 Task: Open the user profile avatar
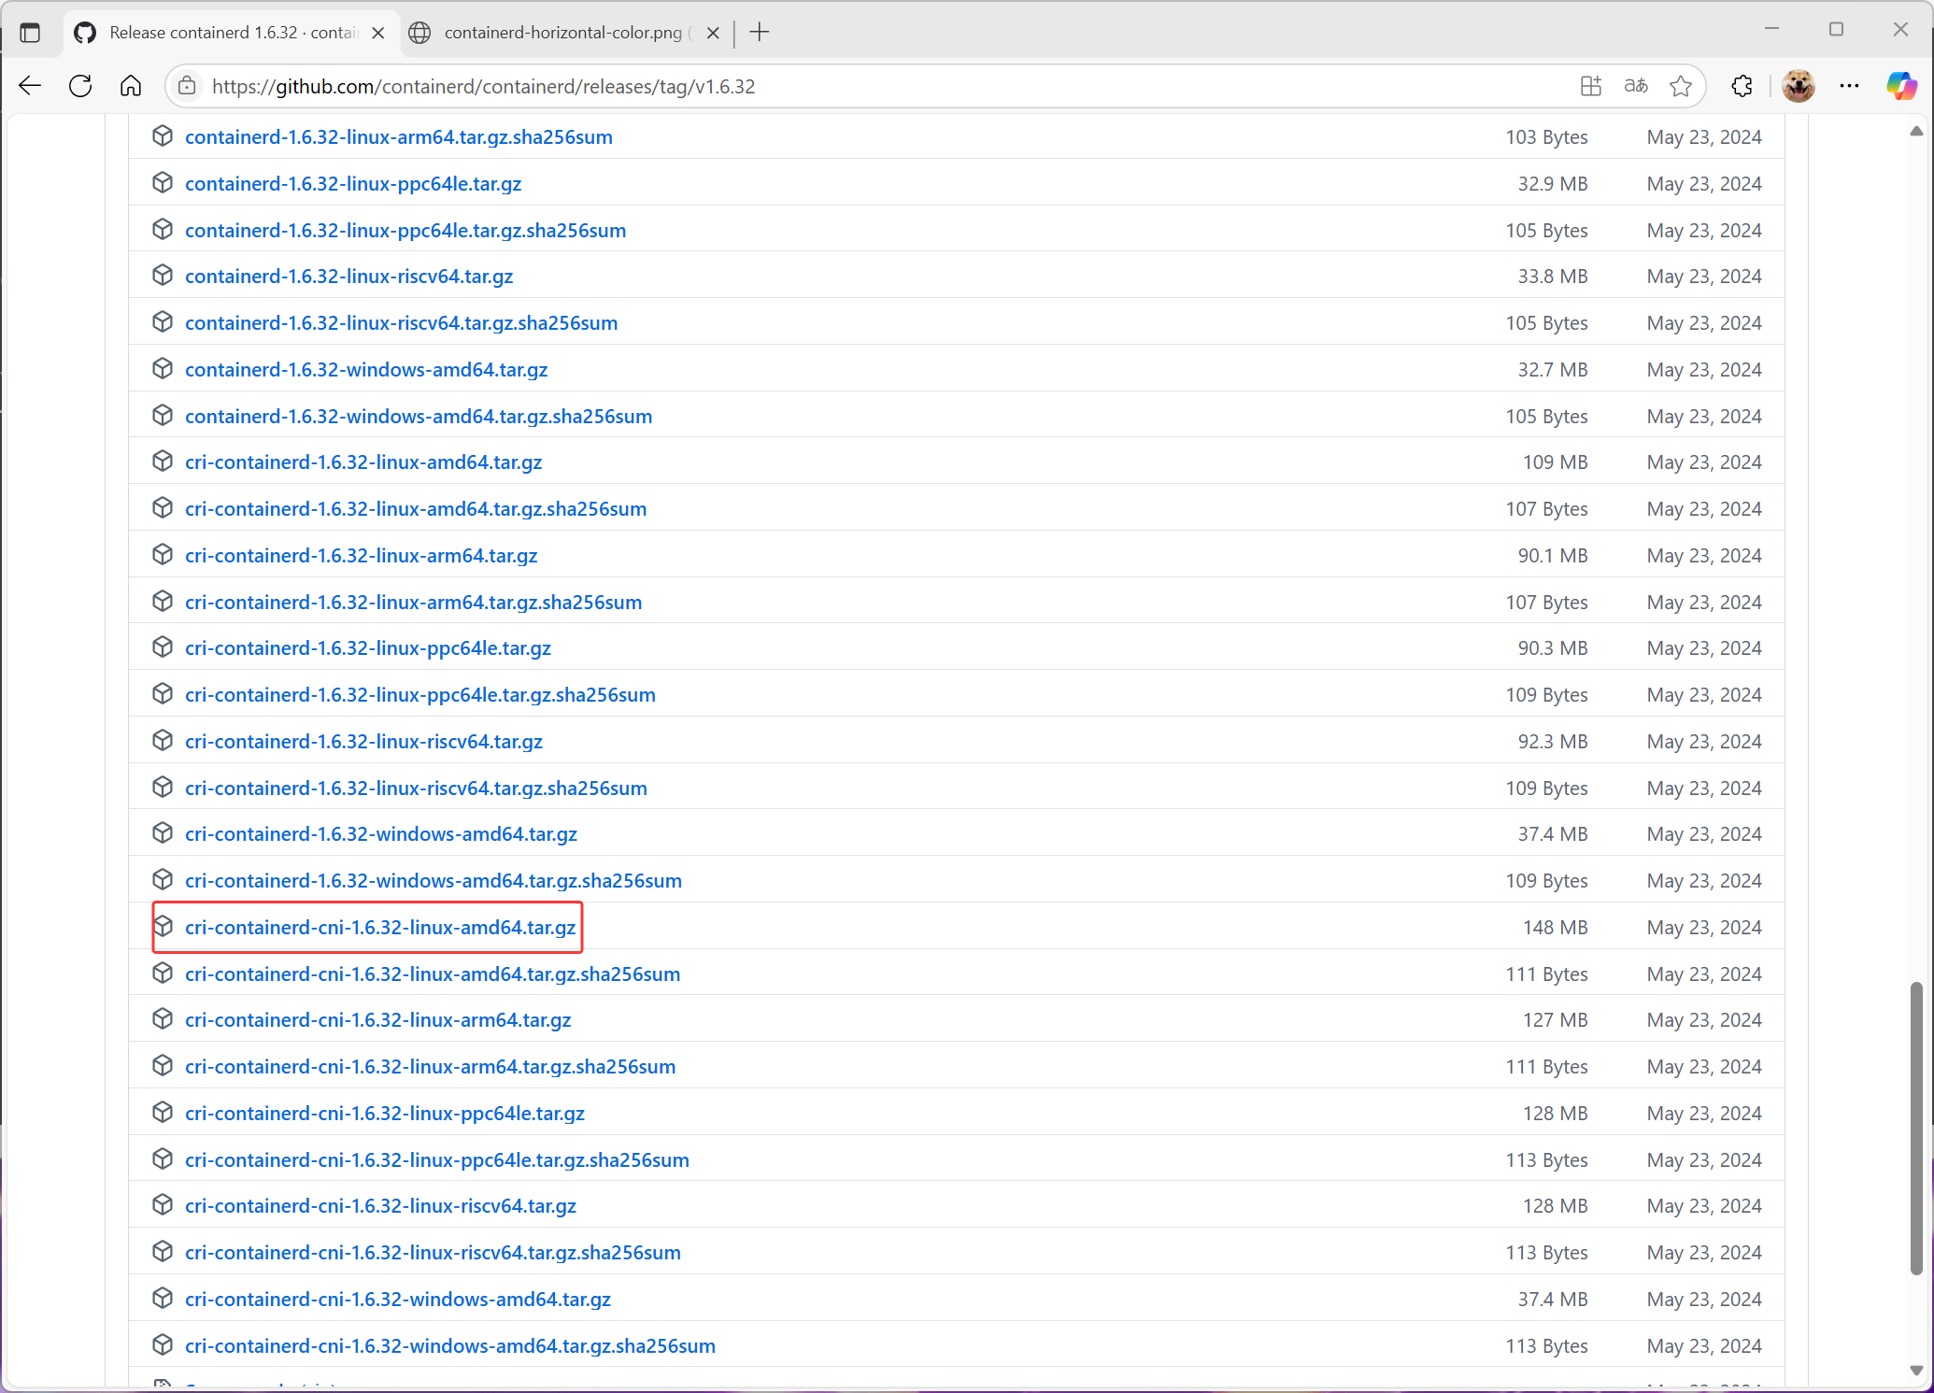pyautogui.click(x=1798, y=86)
